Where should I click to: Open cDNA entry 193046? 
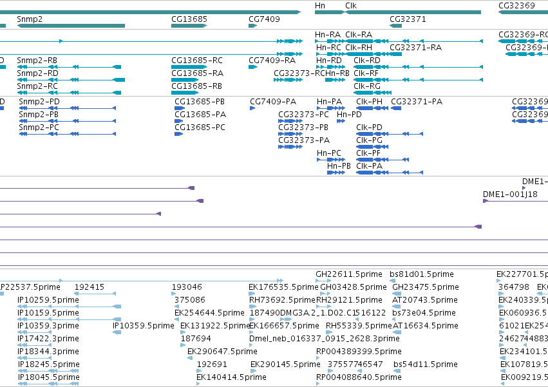point(187,287)
